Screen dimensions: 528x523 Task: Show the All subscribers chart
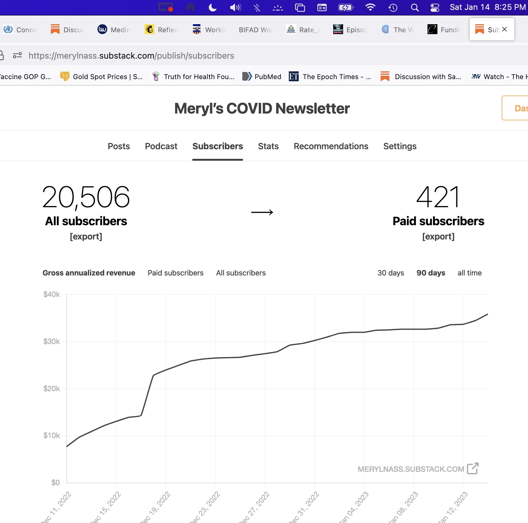tap(241, 273)
